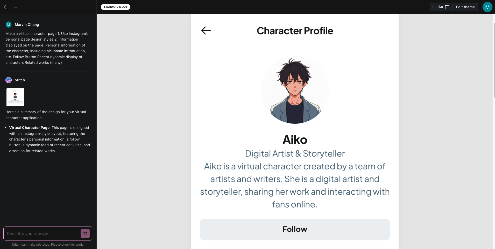Screen dimensions: 495x249
Task: Go back using the top-left arrow in Stitch
Action: (6, 7)
